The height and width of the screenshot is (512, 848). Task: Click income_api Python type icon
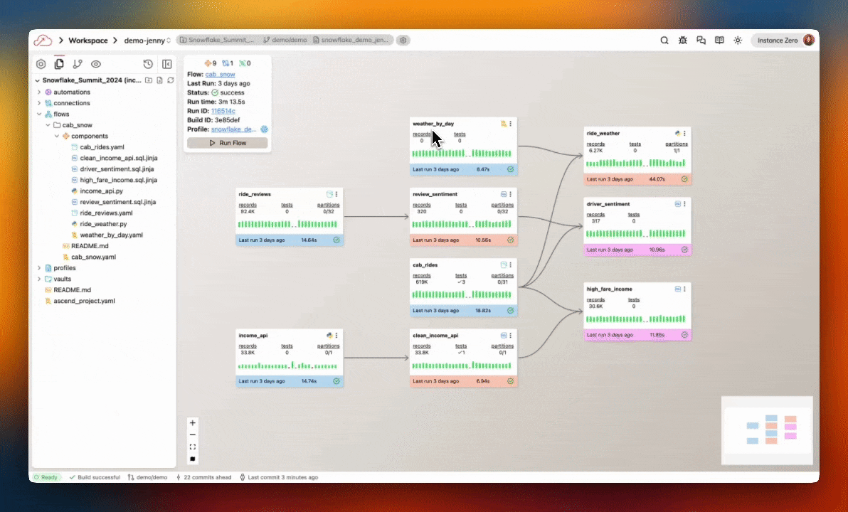coord(329,336)
